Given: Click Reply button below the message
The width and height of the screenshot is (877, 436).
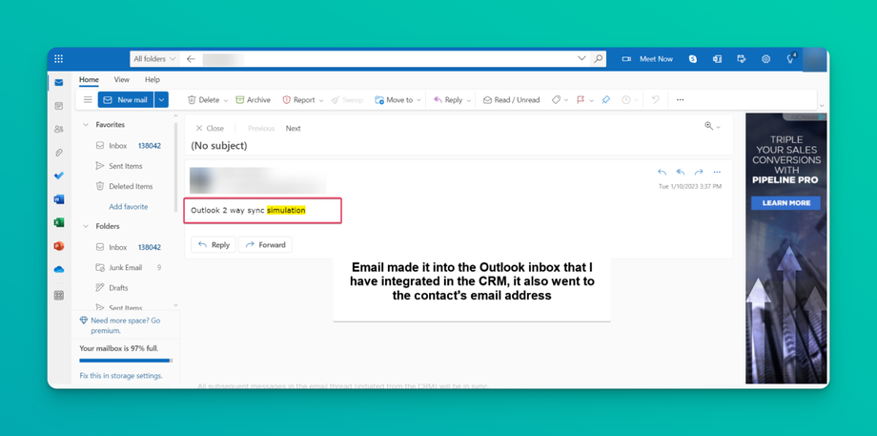Looking at the screenshot, I should pyautogui.click(x=214, y=244).
